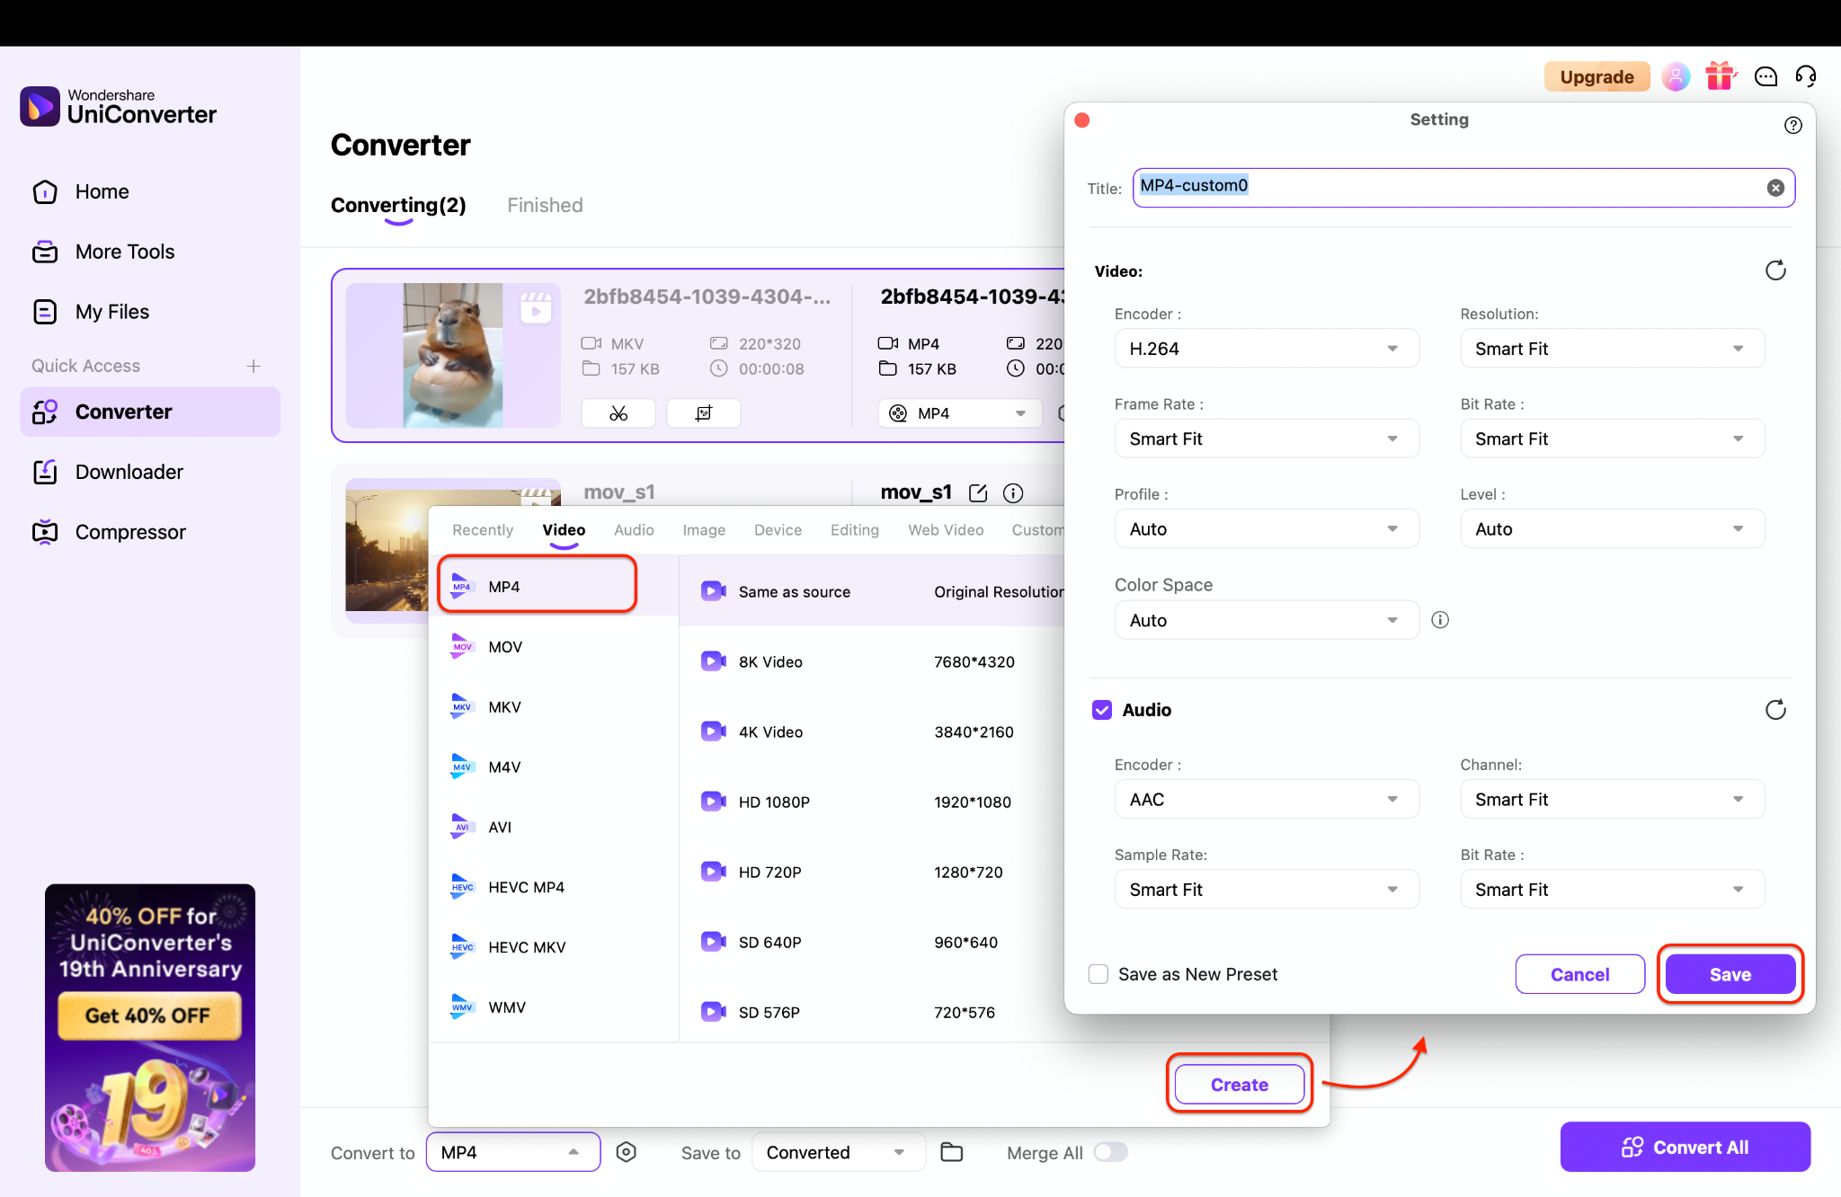
Task: Switch to the Finished tab
Action: coord(545,205)
